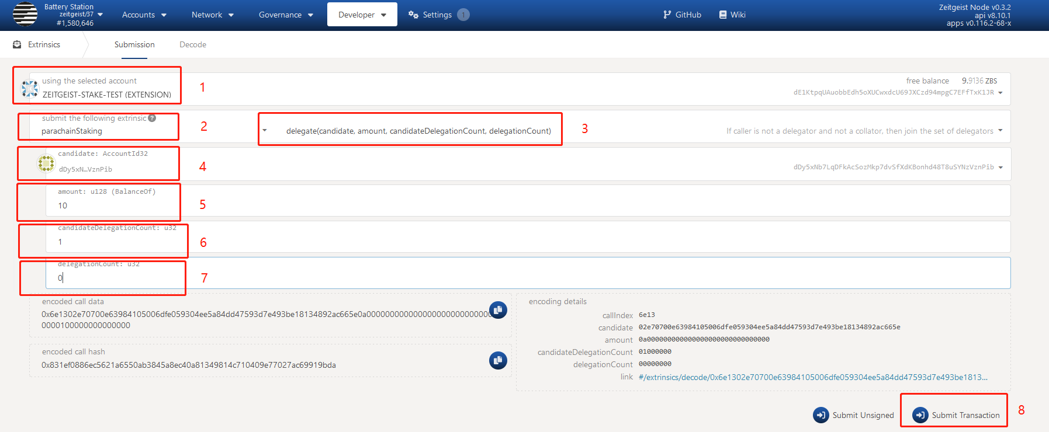Copy the encoded call hash
The width and height of the screenshot is (1049, 432).
(x=498, y=360)
